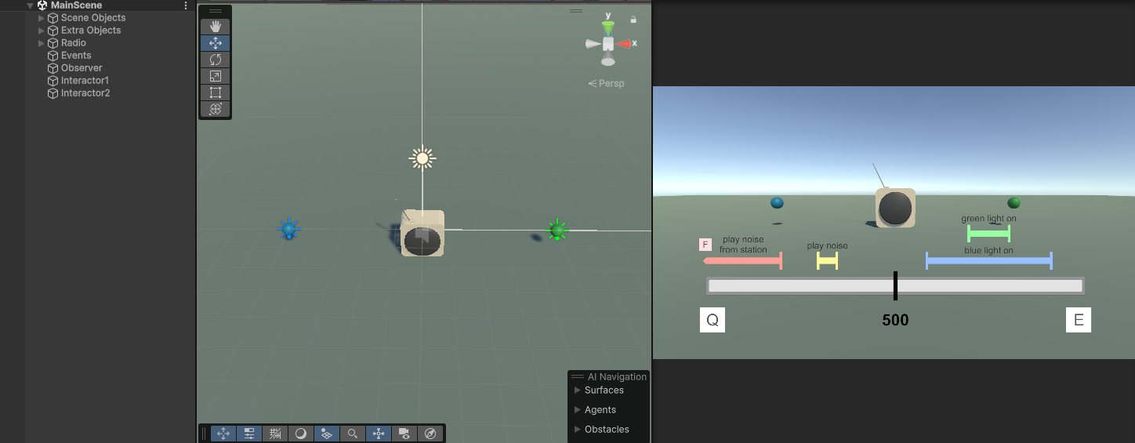Viewport: 1135px width, 443px height.
Task: Click the grey left cone of orientation gizmo
Action: 593,44
